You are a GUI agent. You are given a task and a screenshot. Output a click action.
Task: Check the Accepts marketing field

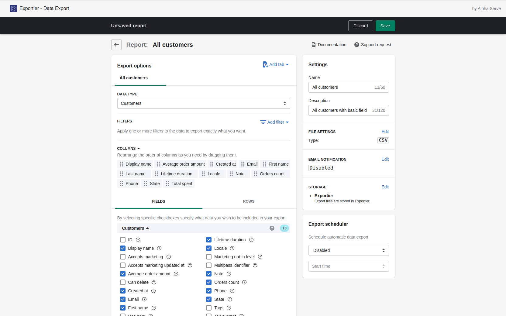[x=123, y=257]
